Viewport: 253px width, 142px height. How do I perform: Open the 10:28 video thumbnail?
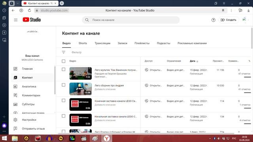pos(81,89)
